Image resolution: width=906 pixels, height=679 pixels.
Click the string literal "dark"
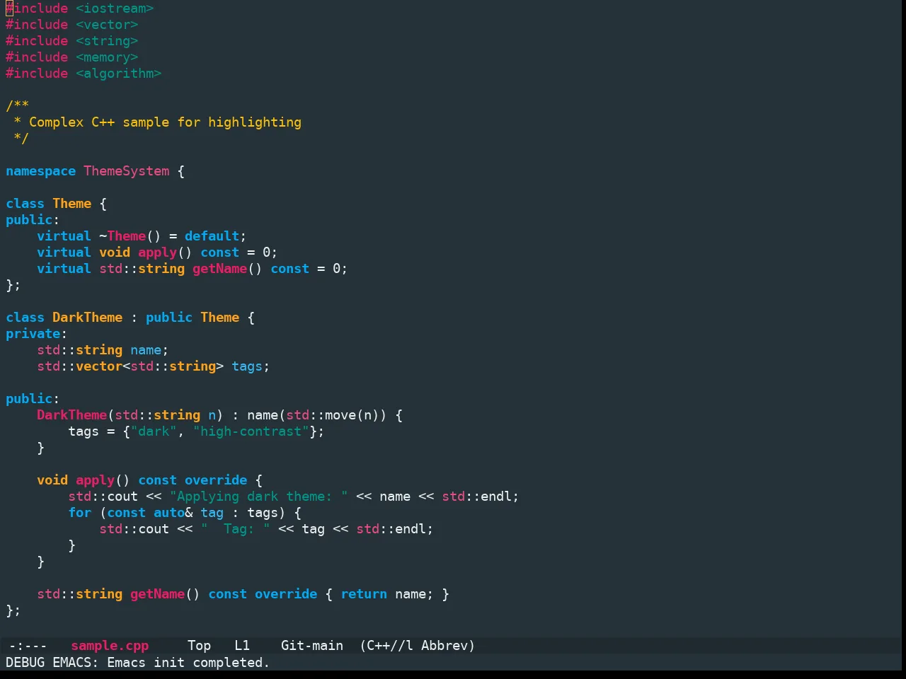pyautogui.click(x=154, y=431)
